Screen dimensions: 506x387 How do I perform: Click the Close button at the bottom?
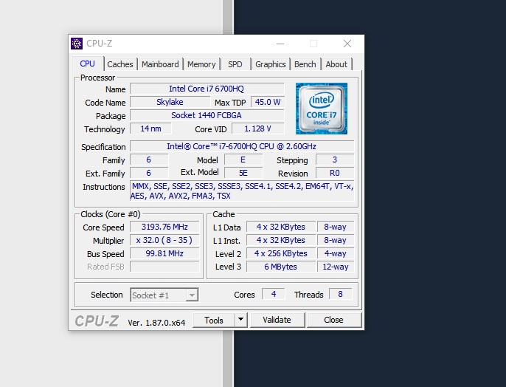333,320
